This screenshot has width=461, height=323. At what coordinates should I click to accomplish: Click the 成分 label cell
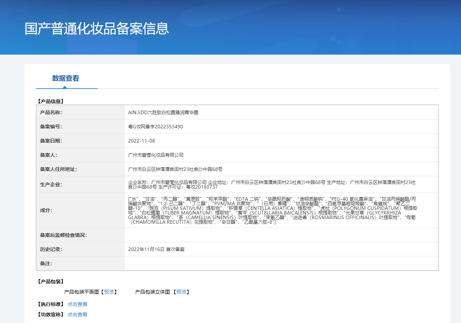tap(80, 210)
